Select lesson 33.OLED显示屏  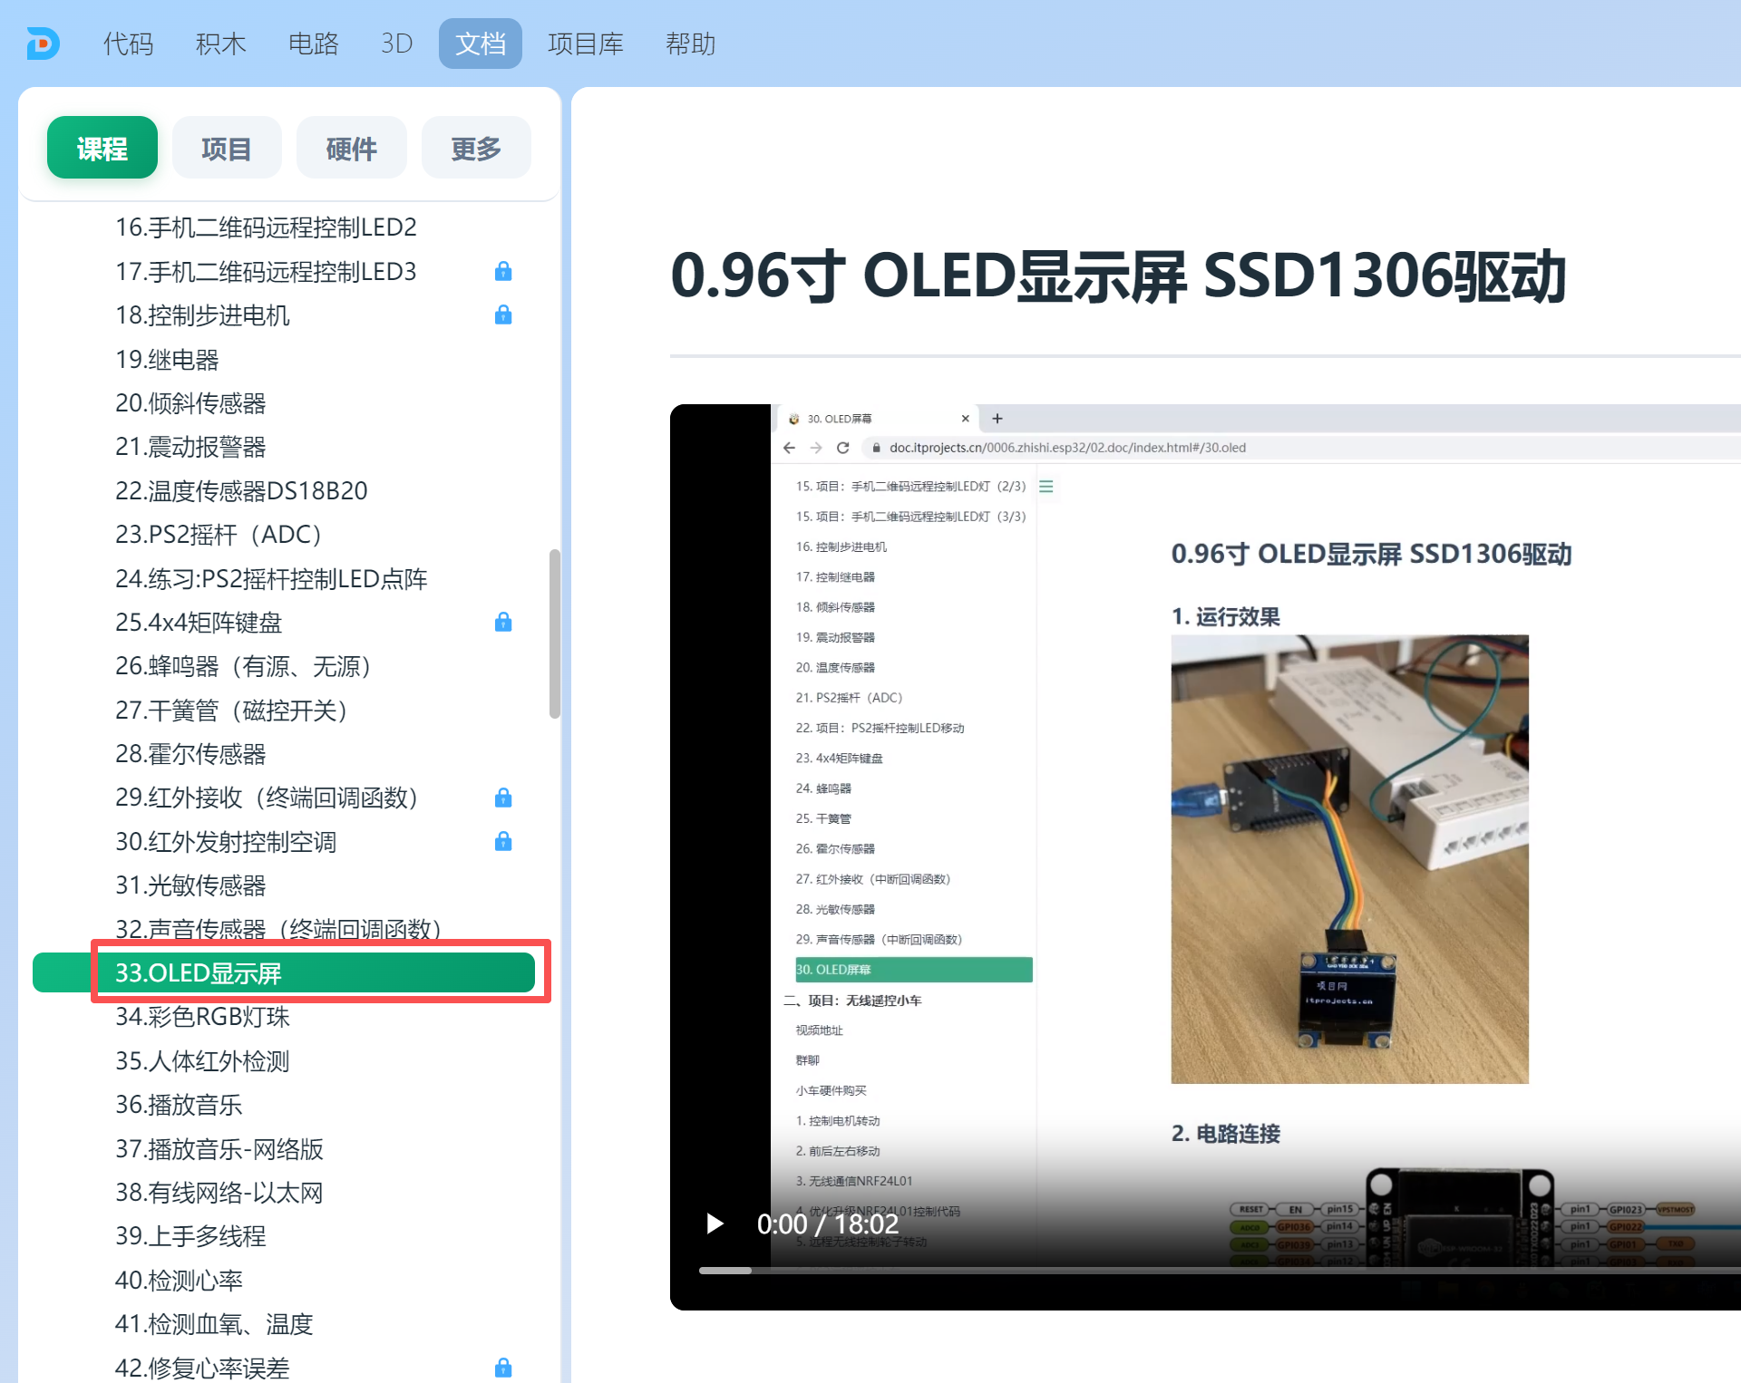click(284, 972)
